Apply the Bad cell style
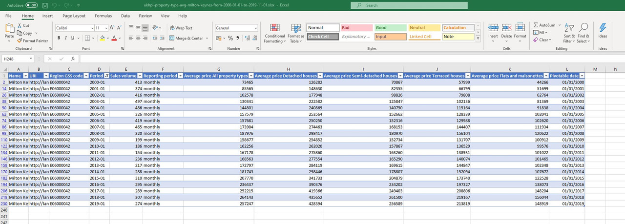Image resolution: width=625 pixels, height=224 pixels. tap(356, 28)
